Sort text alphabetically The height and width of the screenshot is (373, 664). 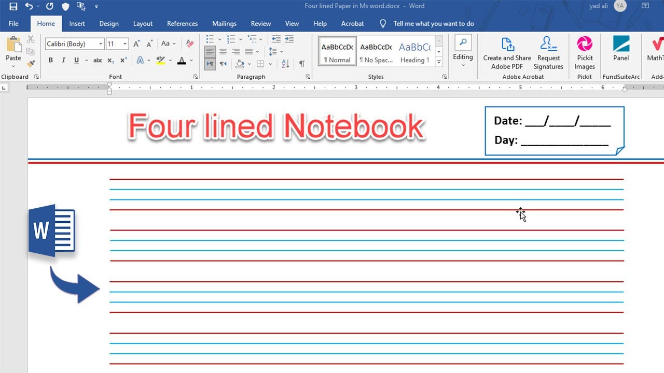(285, 64)
